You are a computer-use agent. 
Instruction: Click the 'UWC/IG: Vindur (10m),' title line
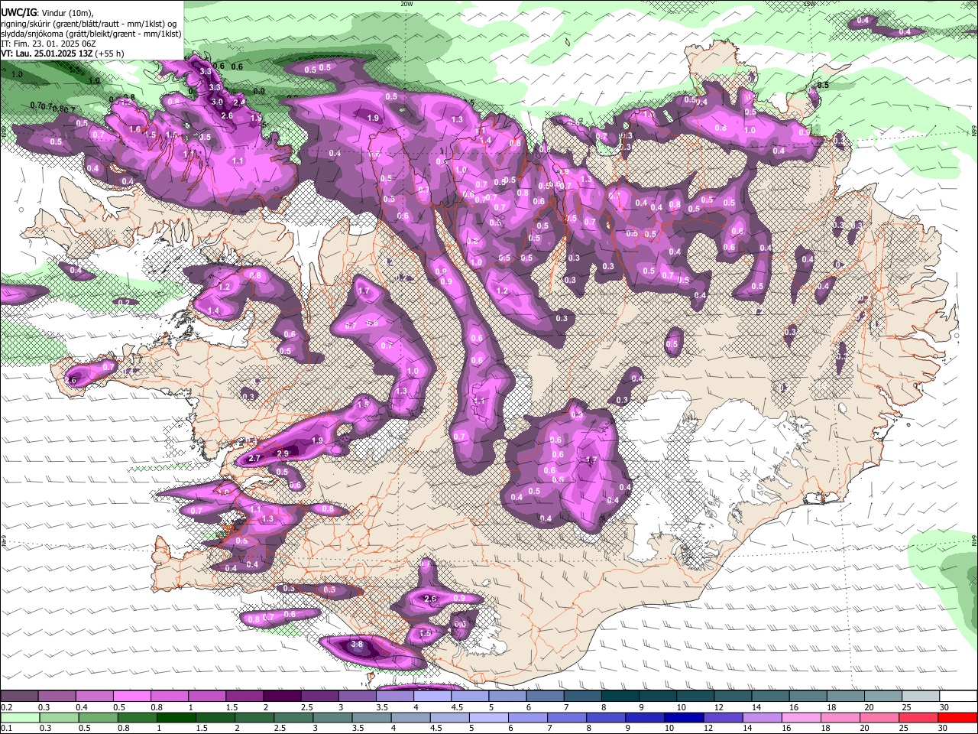pyautogui.click(x=47, y=12)
